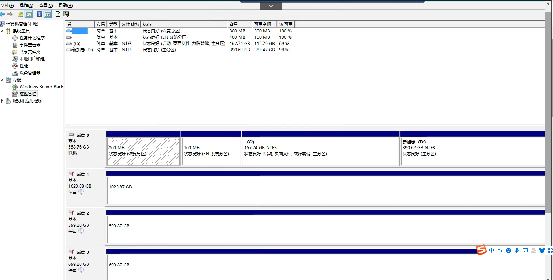553x280 pixels.
Task: Select the 100 MB EFI system partition block
Action: click(211, 151)
